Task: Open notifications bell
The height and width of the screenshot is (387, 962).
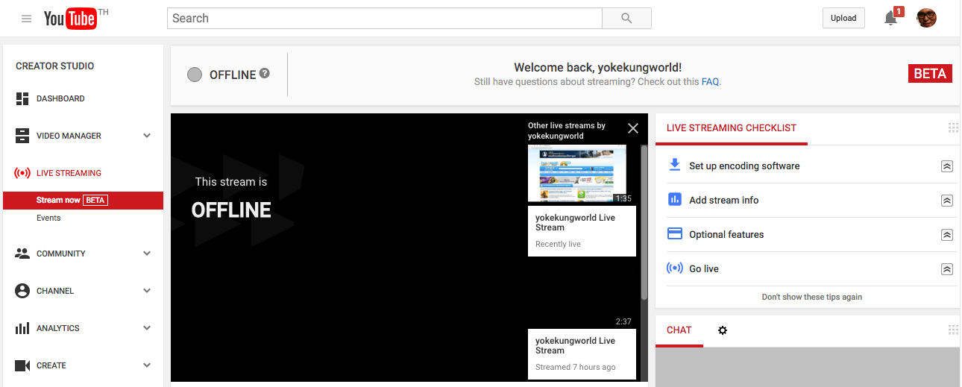Action: (890, 19)
